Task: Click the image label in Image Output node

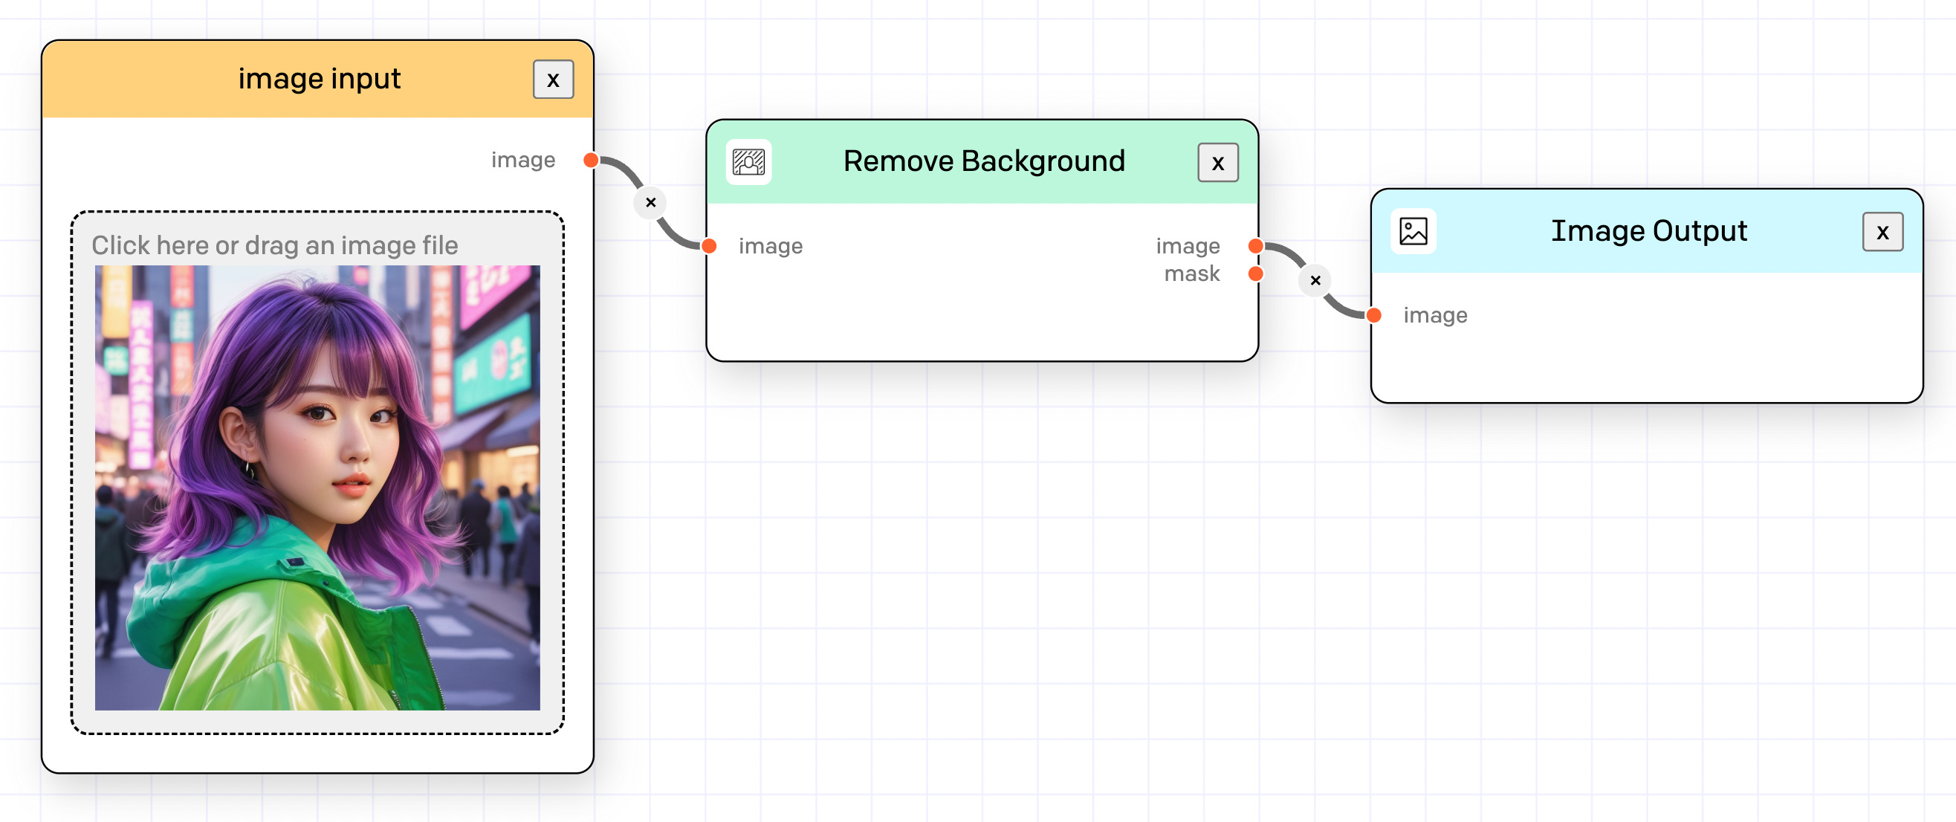Action: (x=1434, y=315)
